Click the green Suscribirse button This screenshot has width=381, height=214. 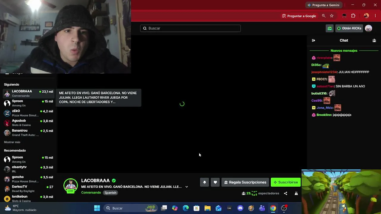pyautogui.click(x=286, y=182)
